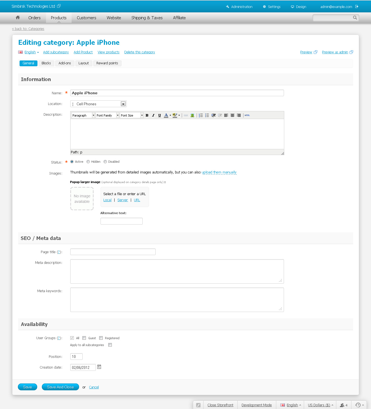Click upload them manually link
This screenshot has height=409, width=371.
[219, 172]
